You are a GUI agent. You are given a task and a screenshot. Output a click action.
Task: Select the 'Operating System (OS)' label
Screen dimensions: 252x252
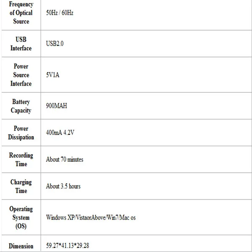(x=21, y=218)
